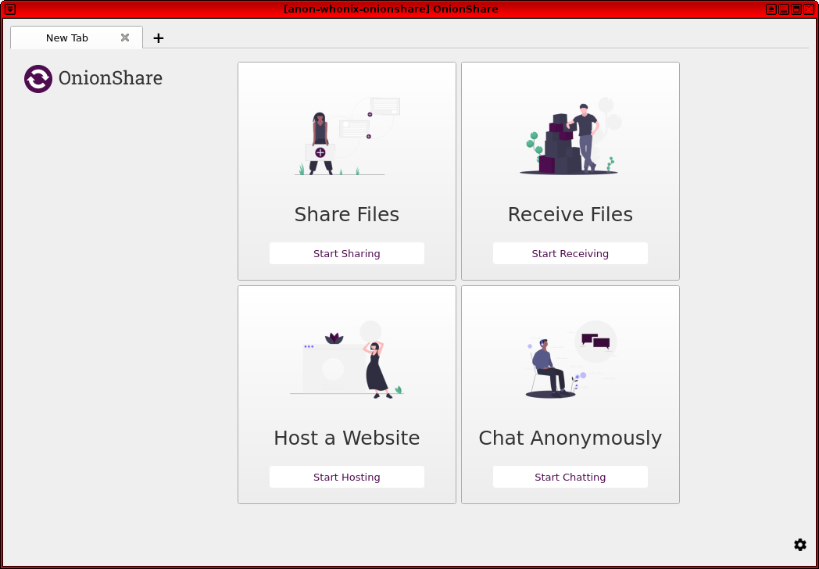Screen dimensions: 819x569
Task: Open the settings gear icon
Action: 799,545
